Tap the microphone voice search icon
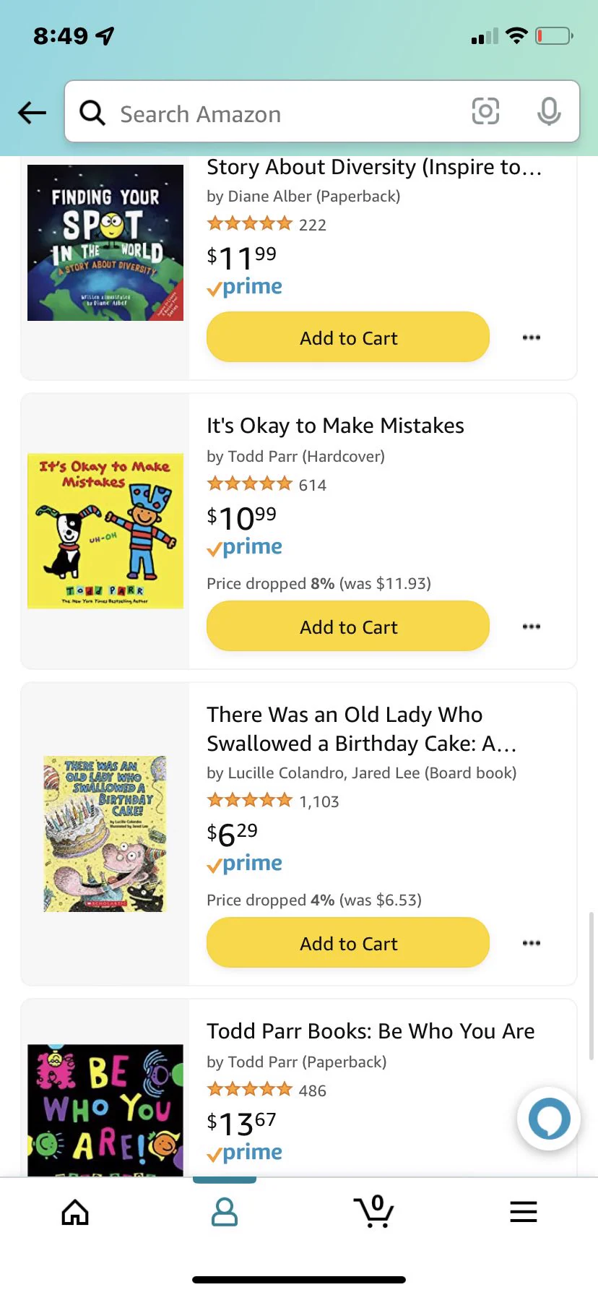598x1295 pixels. (549, 111)
